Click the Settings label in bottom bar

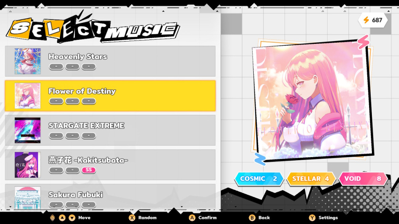pyautogui.click(x=328, y=218)
